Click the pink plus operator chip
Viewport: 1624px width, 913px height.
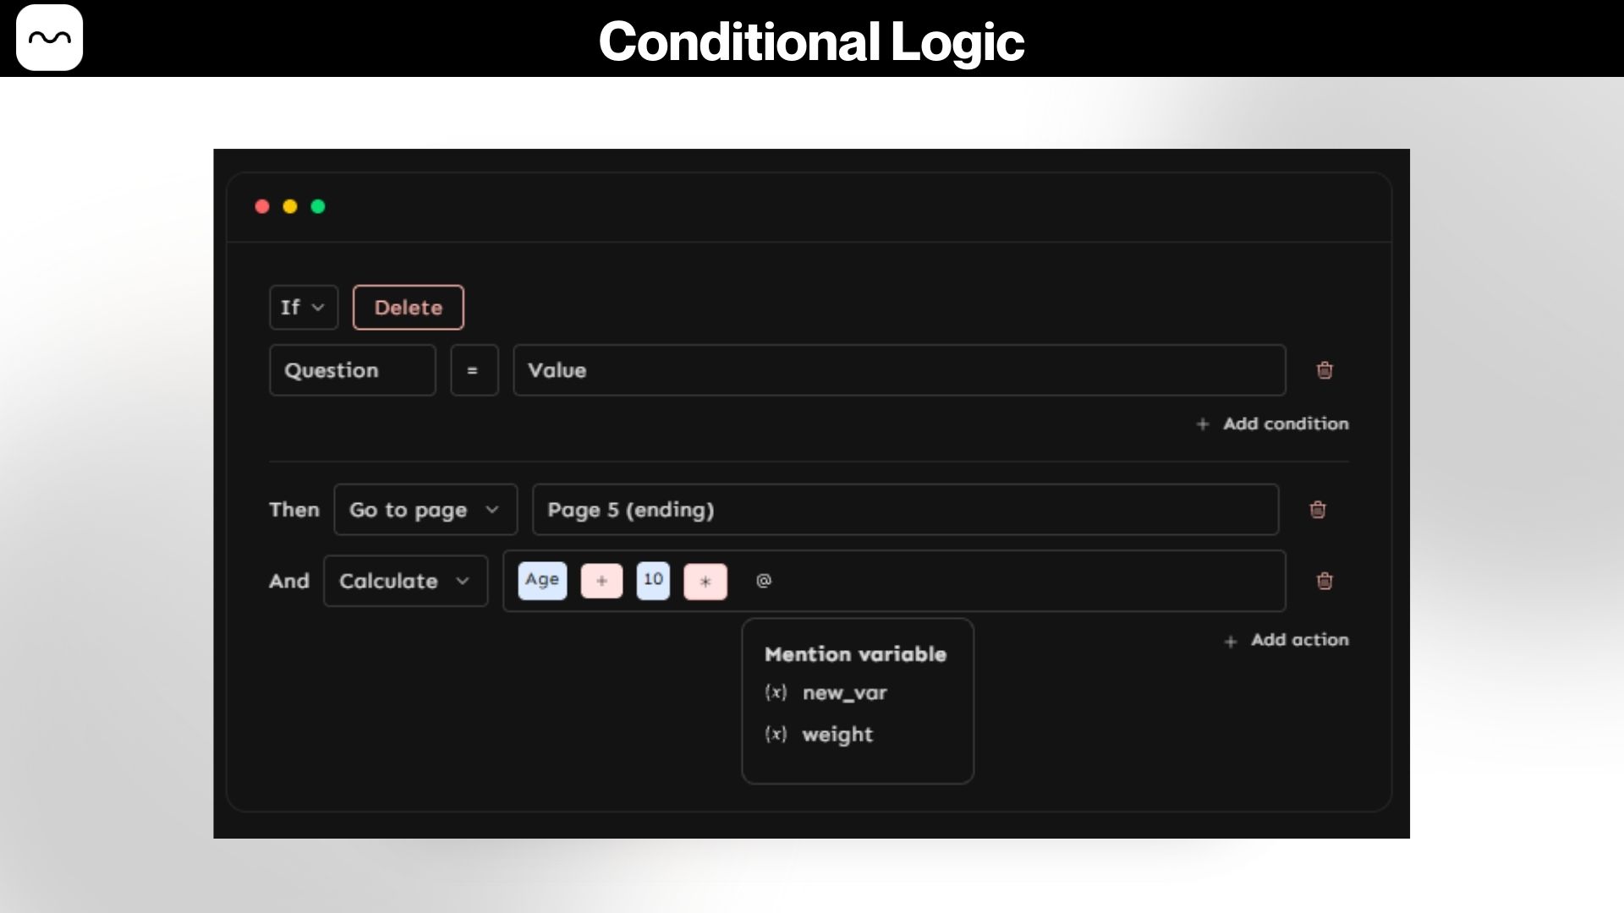pyautogui.click(x=601, y=581)
